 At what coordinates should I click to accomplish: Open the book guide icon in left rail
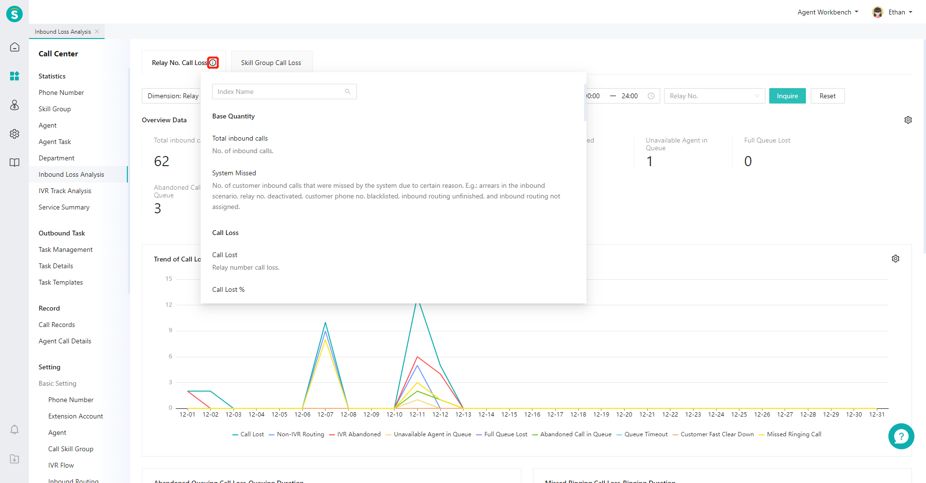14,163
